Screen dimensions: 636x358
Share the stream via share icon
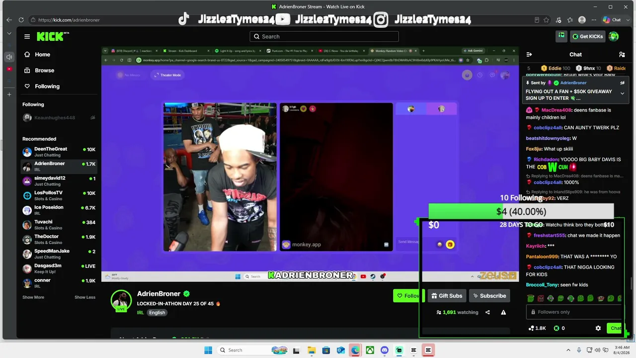[x=487, y=312]
